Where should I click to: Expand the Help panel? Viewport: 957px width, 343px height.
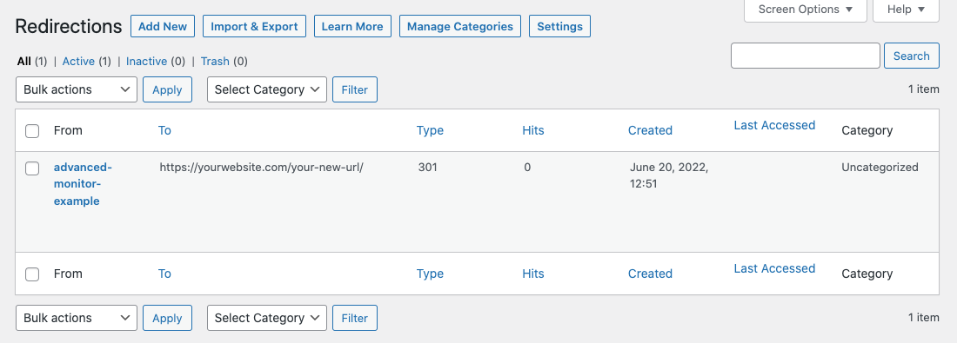coord(906,10)
